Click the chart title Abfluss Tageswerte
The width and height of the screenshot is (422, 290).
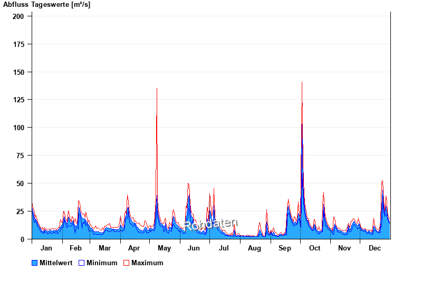pos(47,5)
